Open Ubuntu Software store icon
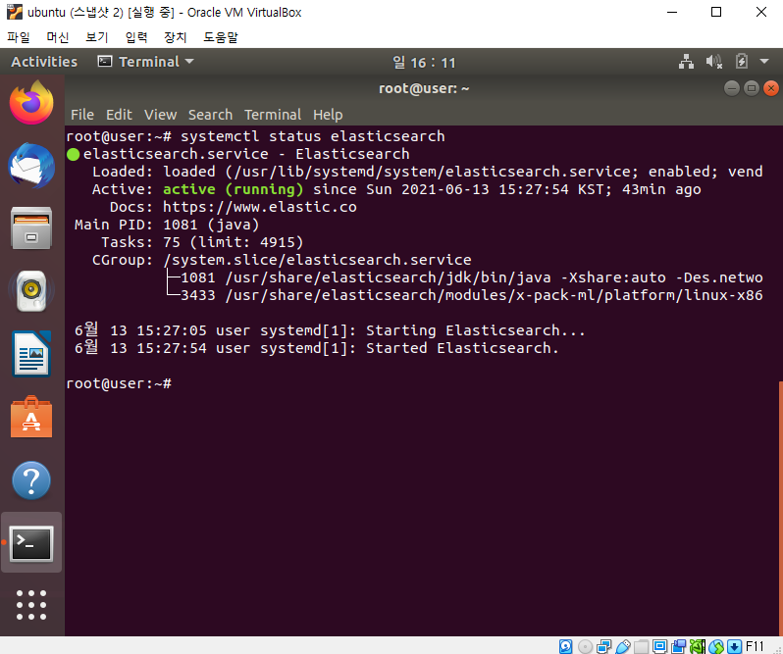 31,417
